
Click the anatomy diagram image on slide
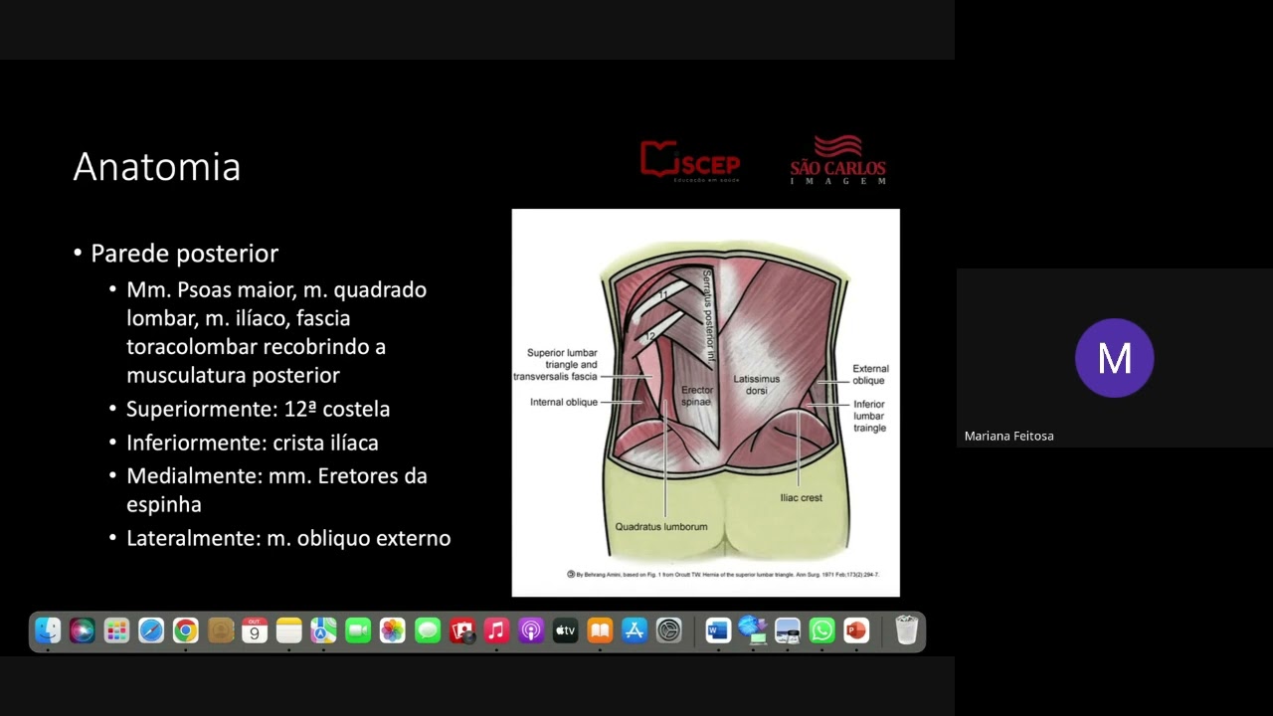tap(705, 403)
